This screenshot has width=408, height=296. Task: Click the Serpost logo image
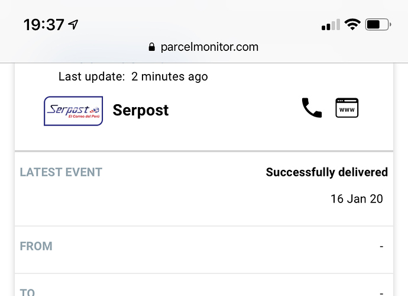(x=73, y=111)
